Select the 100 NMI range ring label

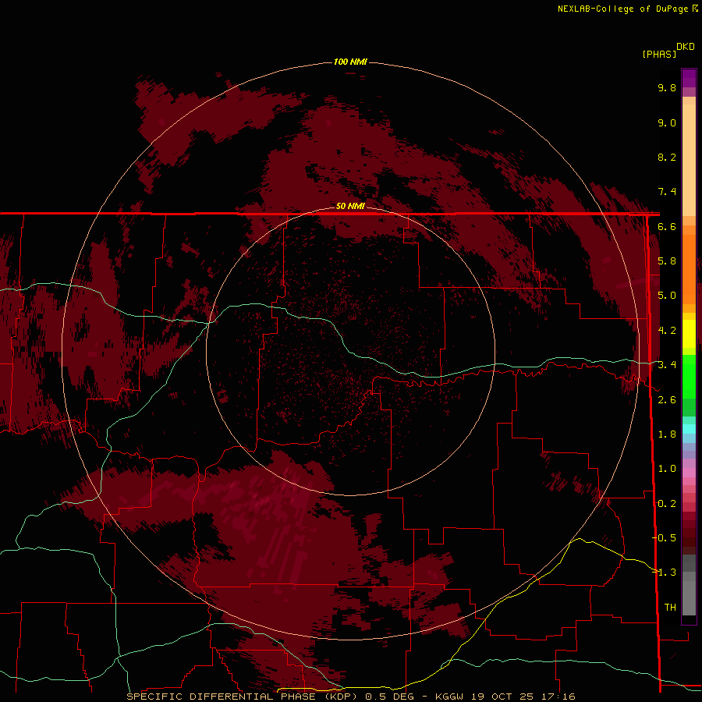[x=350, y=62]
